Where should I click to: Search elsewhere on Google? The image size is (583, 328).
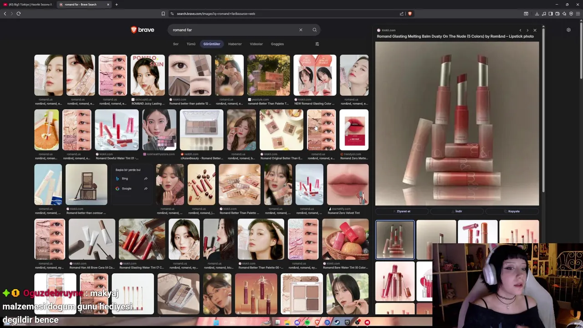tap(132, 189)
